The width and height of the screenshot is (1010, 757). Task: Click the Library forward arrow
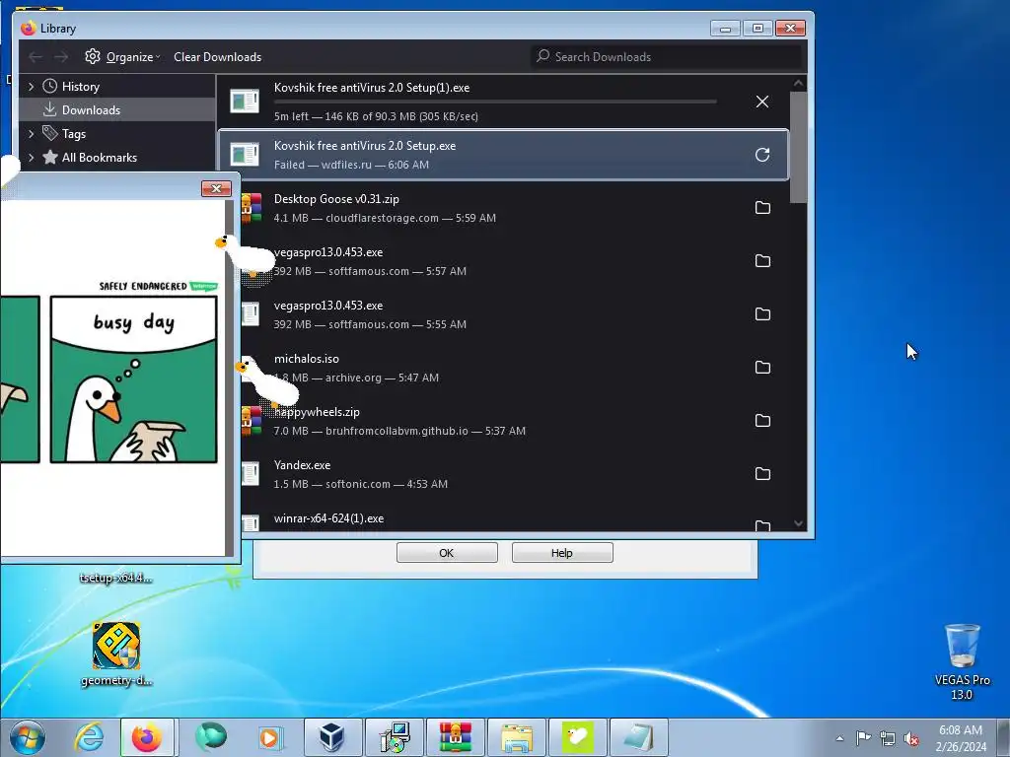(61, 56)
